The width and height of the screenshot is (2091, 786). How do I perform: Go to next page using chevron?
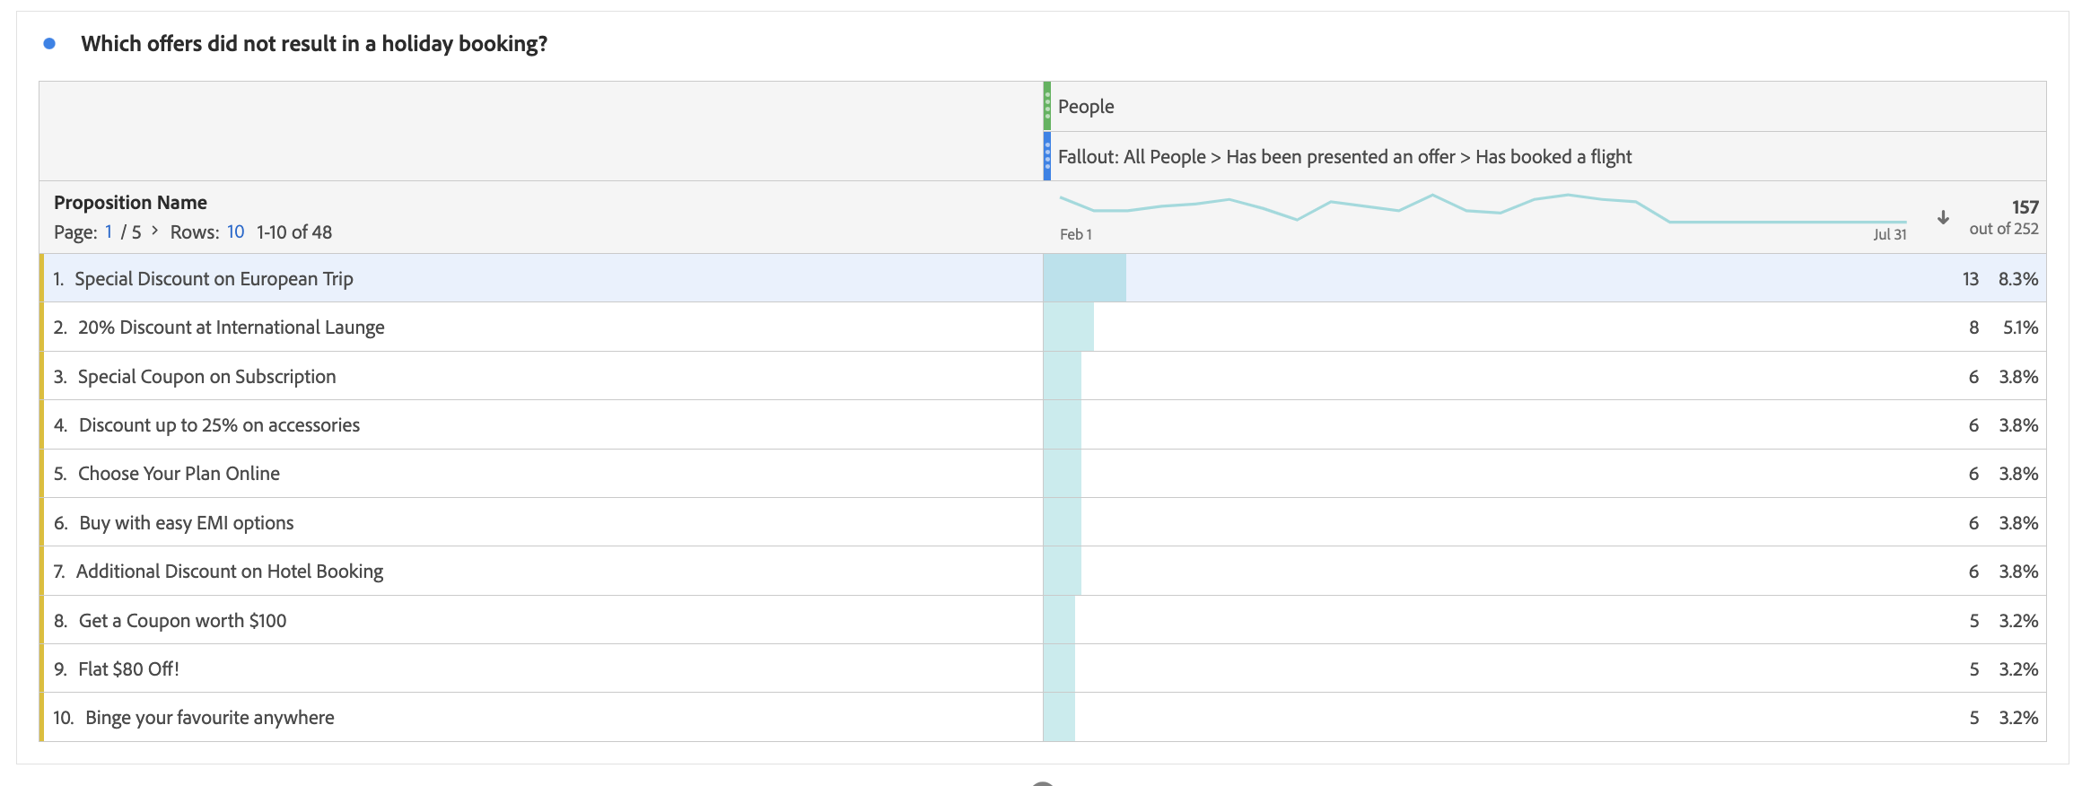tap(155, 231)
